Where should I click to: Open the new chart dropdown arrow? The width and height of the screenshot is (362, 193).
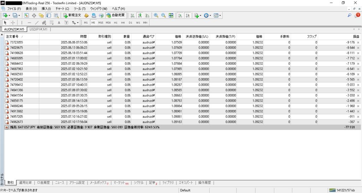(x=9, y=15)
